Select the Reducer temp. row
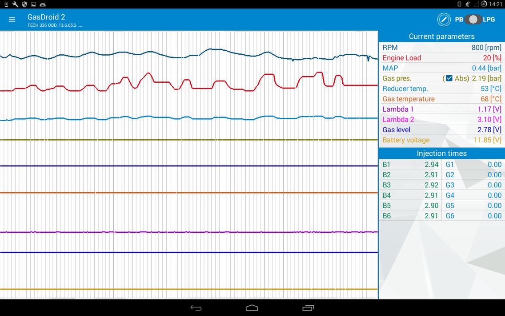Image resolution: width=505 pixels, height=316 pixels. [442, 89]
